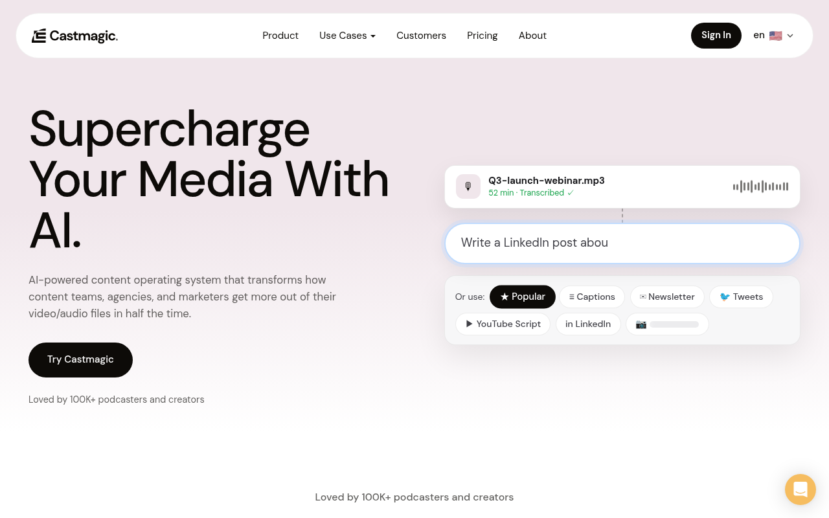
Task: Open the Pricing page
Action: pos(483,36)
